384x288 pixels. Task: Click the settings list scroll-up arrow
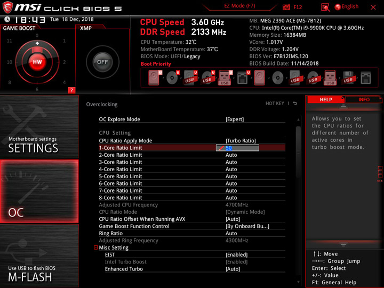298,120
